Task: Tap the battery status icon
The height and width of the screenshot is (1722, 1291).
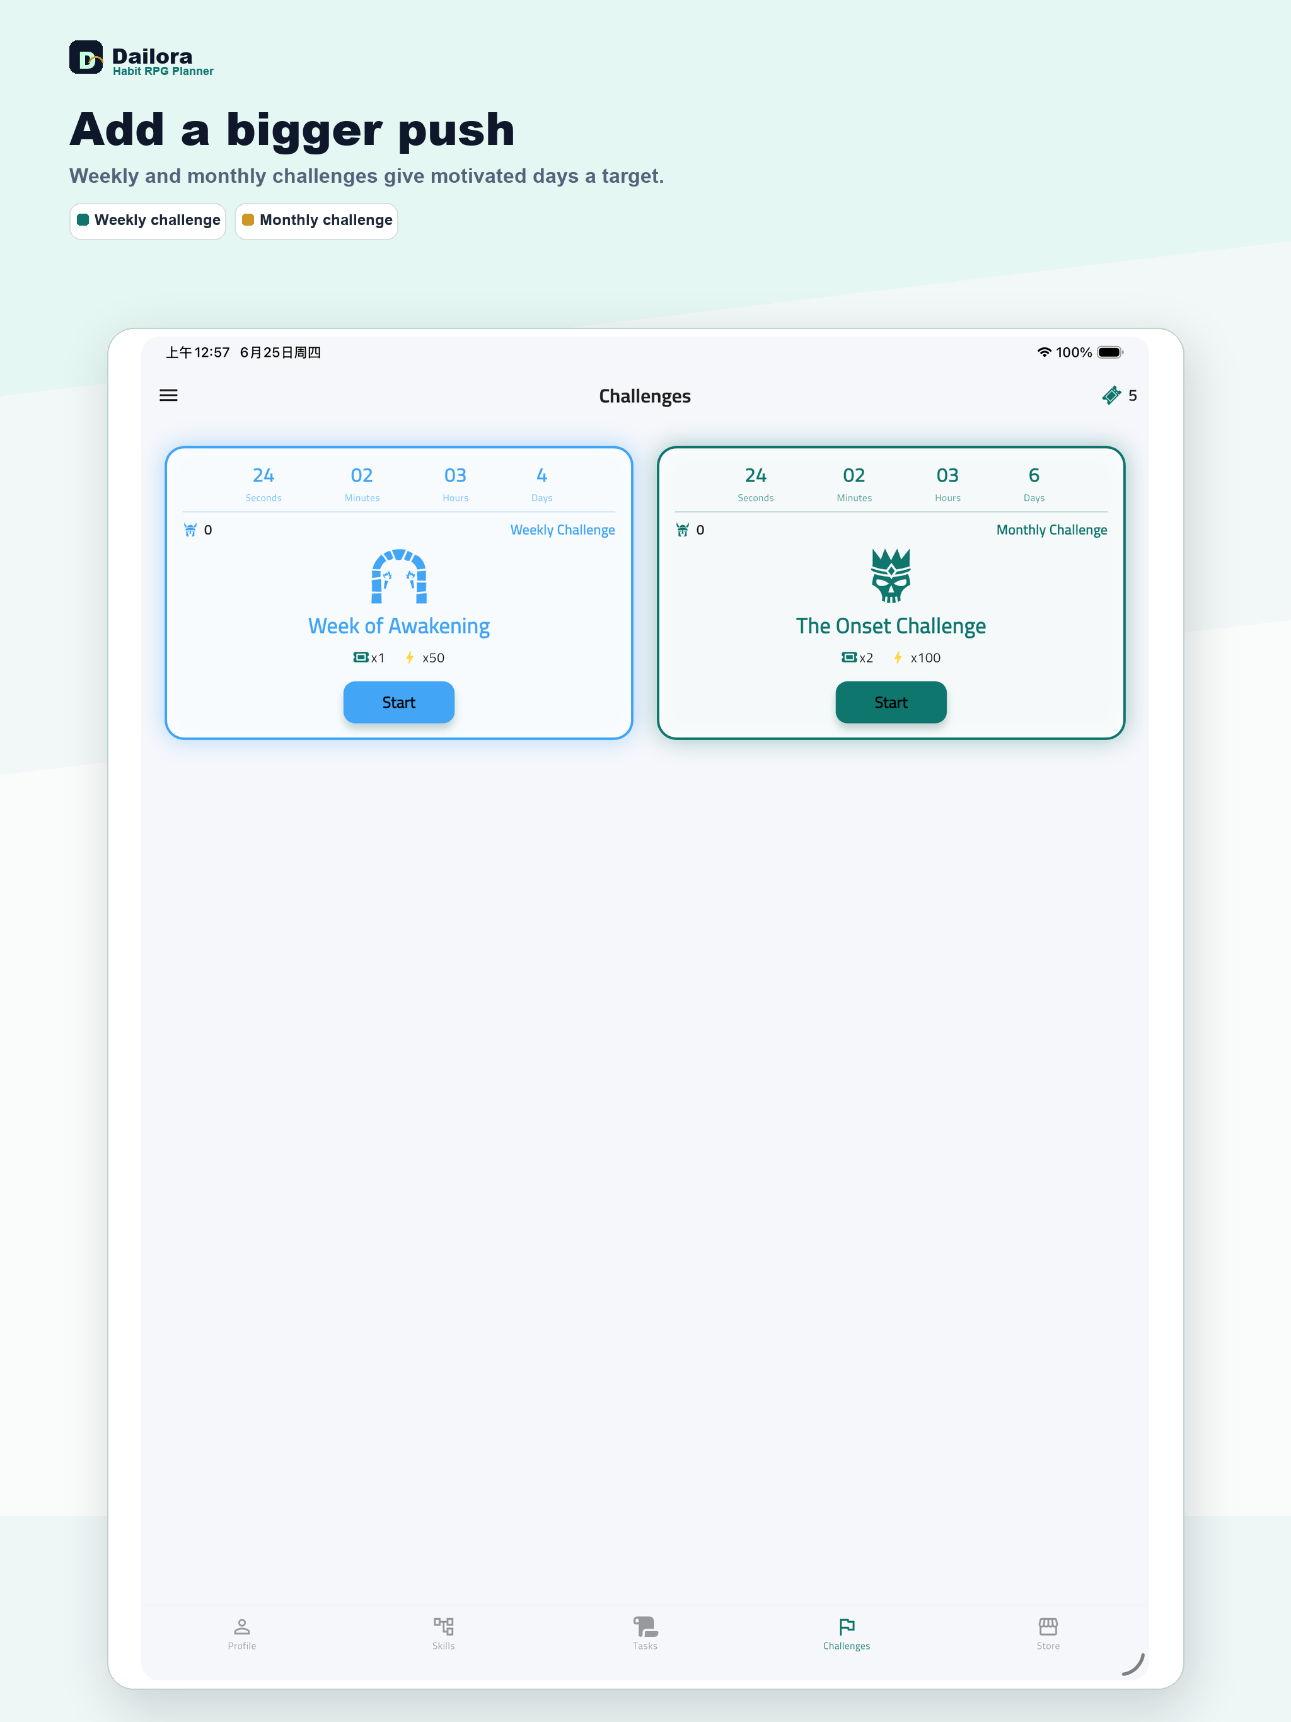Action: click(1109, 352)
